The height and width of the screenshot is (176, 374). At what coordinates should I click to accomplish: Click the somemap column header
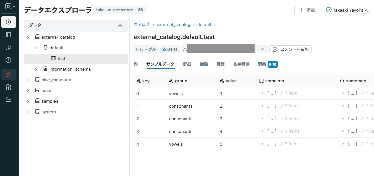coord(355,81)
